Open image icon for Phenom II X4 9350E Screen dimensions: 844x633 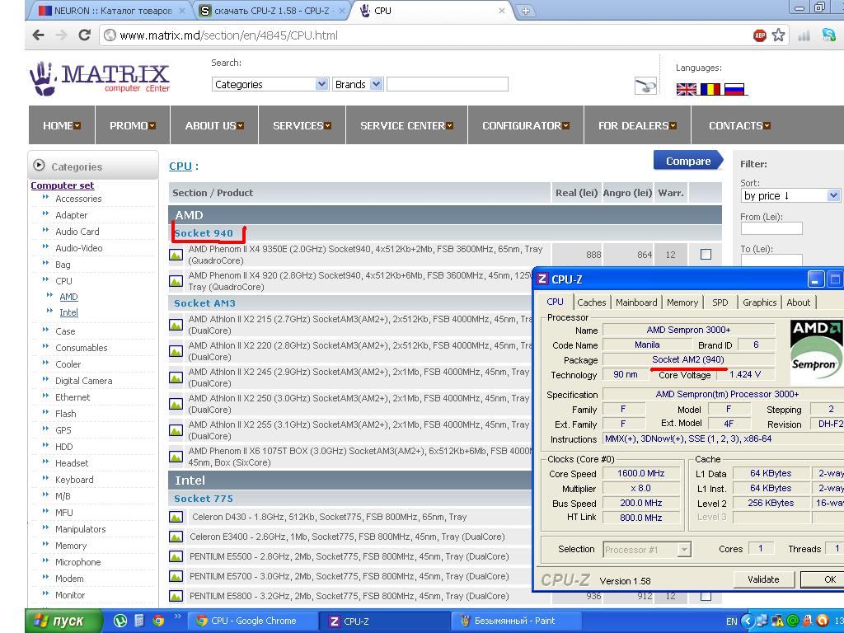pos(176,255)
